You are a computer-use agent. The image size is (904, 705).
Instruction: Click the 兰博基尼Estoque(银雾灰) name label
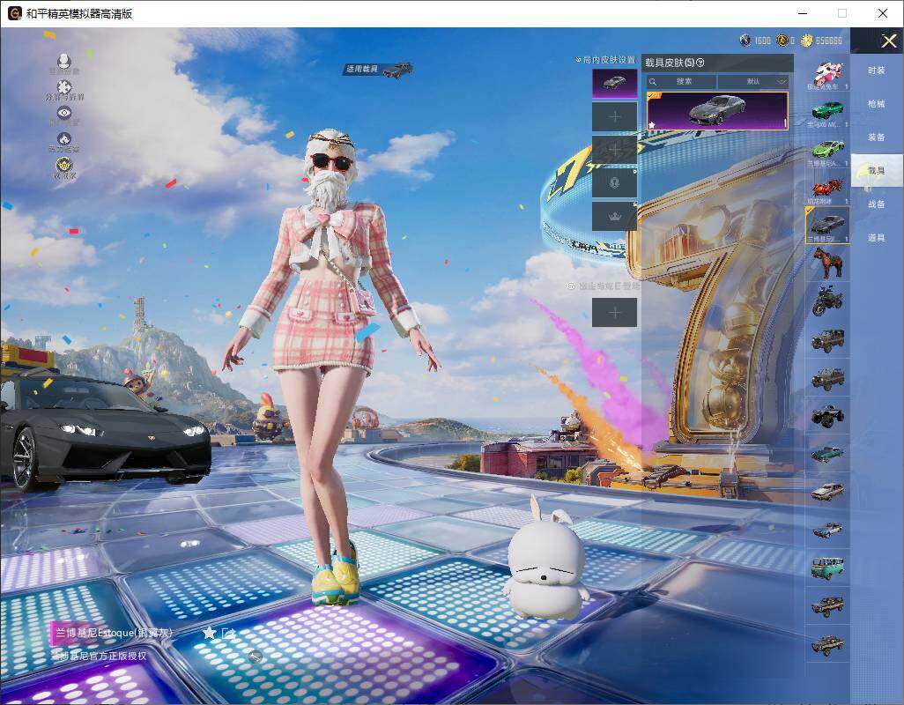[x=114, y=633]
